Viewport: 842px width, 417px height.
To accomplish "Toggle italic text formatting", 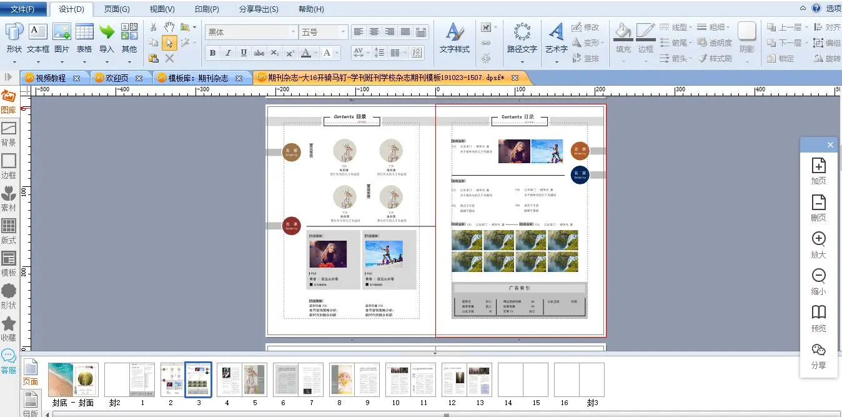I will pyautogui.click(x=228, y=53).
